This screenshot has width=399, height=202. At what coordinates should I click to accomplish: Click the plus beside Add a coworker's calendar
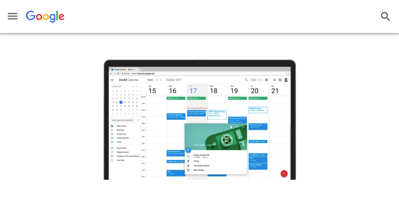pos(138,120)
